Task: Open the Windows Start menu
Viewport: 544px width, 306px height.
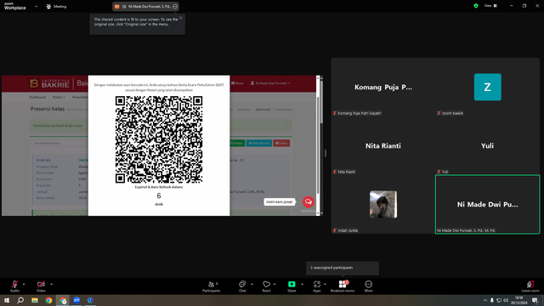Action: (7, 300)
